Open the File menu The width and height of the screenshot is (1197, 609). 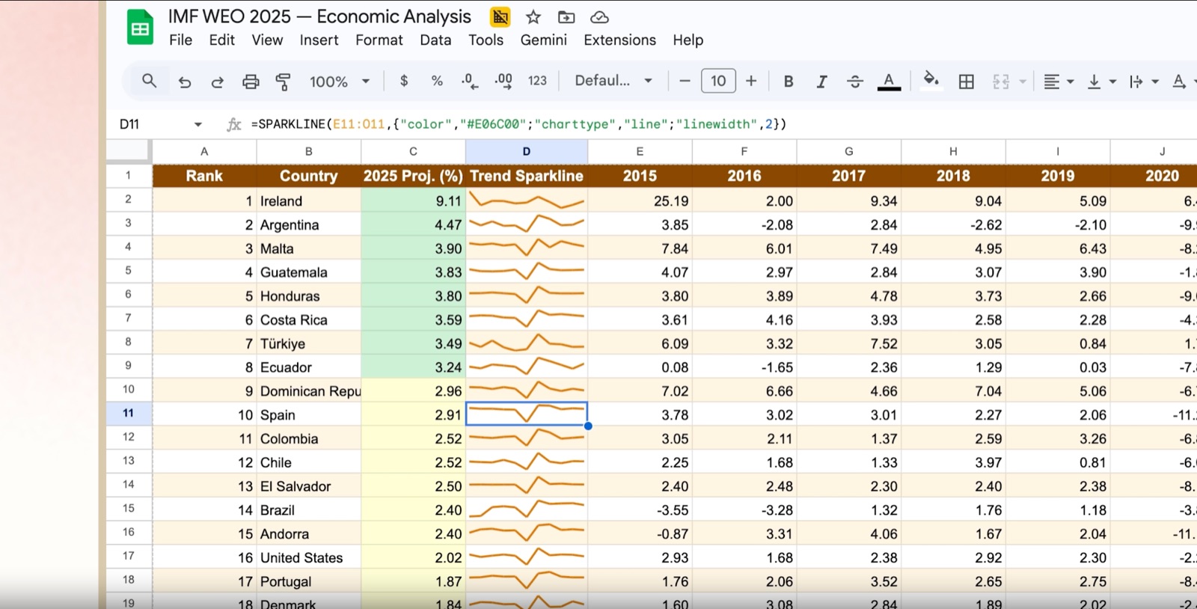click(180, 40)
